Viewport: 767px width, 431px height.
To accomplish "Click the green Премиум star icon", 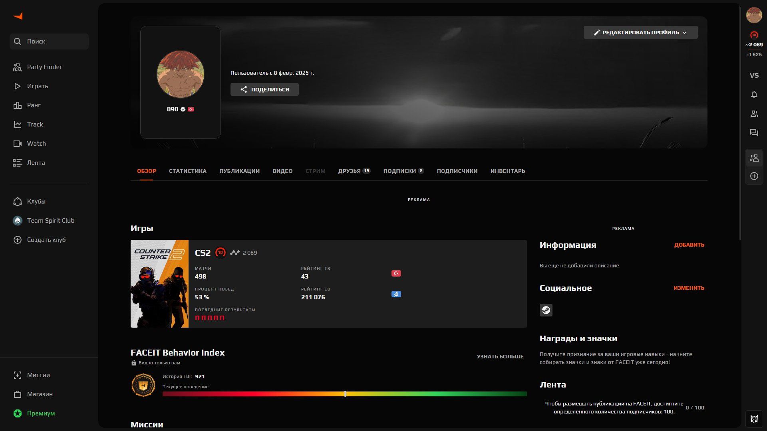I will [x=17, y=413].
